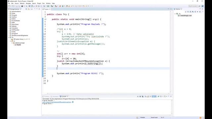Click the editor vertical scrollbar
Screen dimensions: 212x119
click(x=170, y=52)
